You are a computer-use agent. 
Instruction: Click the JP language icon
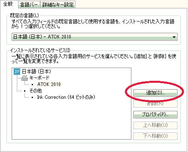click(x=17, y=72)
